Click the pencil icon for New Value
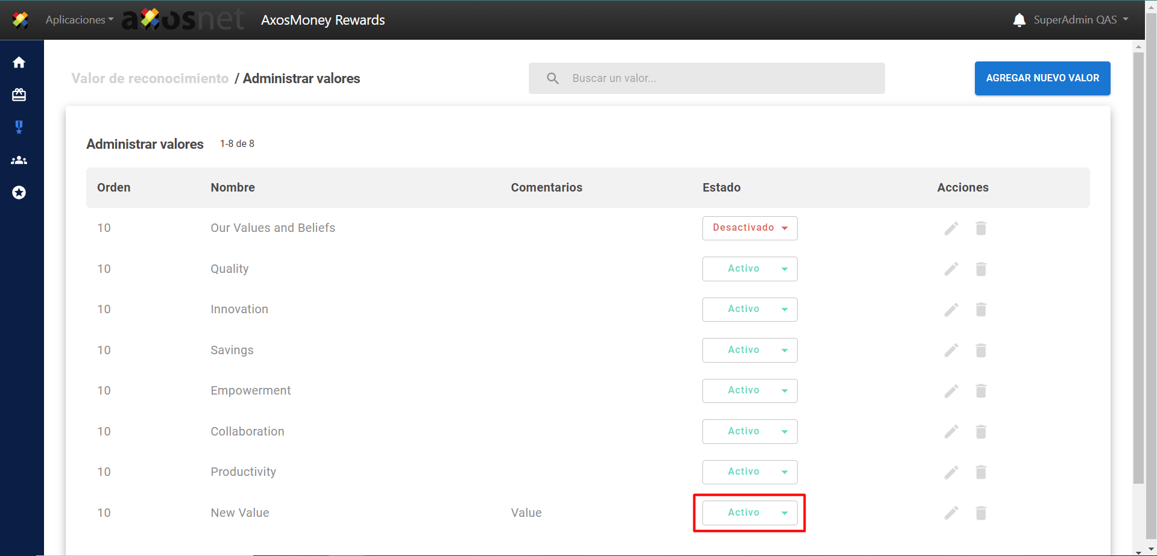The width and height of the screenshot is (1157, 556). pyautogui.click(x=951, y=513)
